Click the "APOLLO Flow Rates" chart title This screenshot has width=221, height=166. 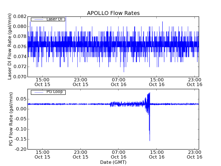[x=113, y=13]
